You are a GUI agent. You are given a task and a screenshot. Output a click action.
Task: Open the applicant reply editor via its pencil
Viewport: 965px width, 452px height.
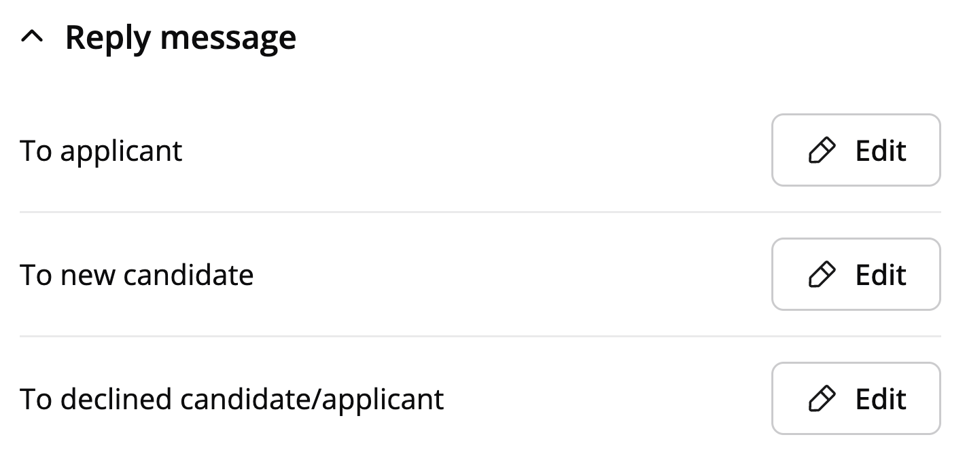(821, 151)
